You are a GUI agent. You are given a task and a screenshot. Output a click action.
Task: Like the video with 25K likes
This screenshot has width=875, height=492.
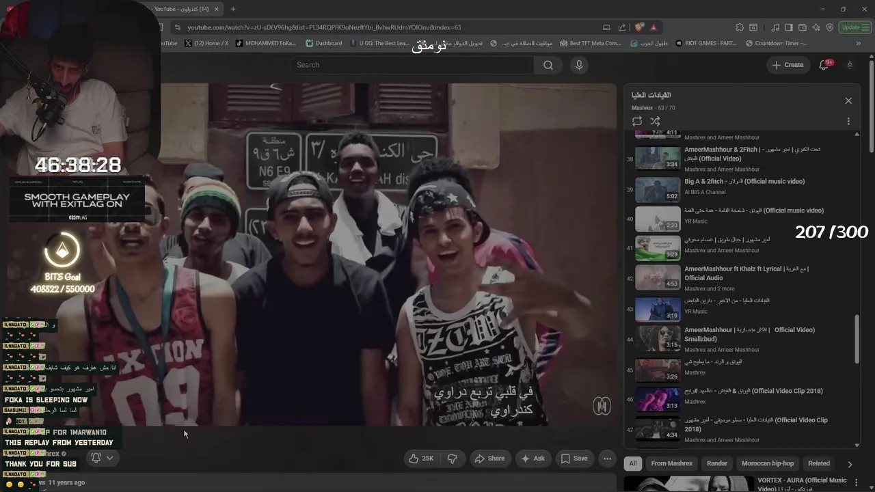[x=421, y=459]
